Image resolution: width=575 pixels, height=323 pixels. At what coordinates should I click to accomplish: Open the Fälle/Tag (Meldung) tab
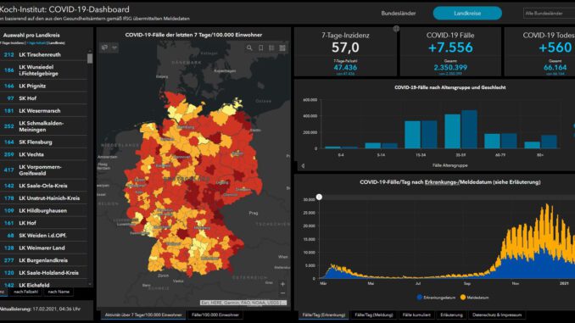tap(374, 315)
